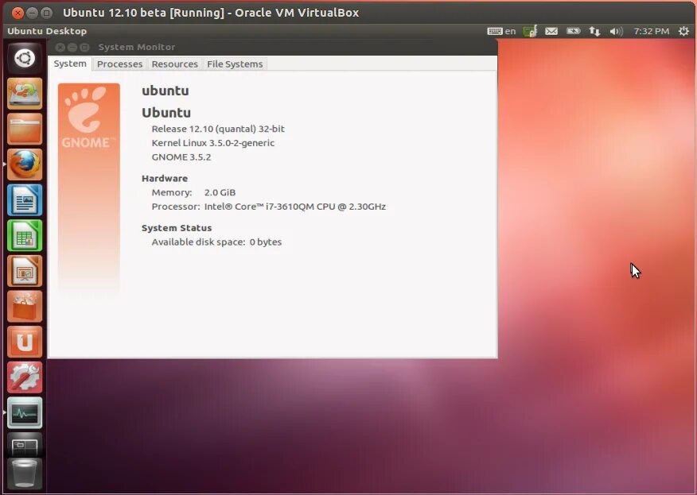Open the Workspace Switcher in the launcher

pyautogui.click(x=25, y=445)
